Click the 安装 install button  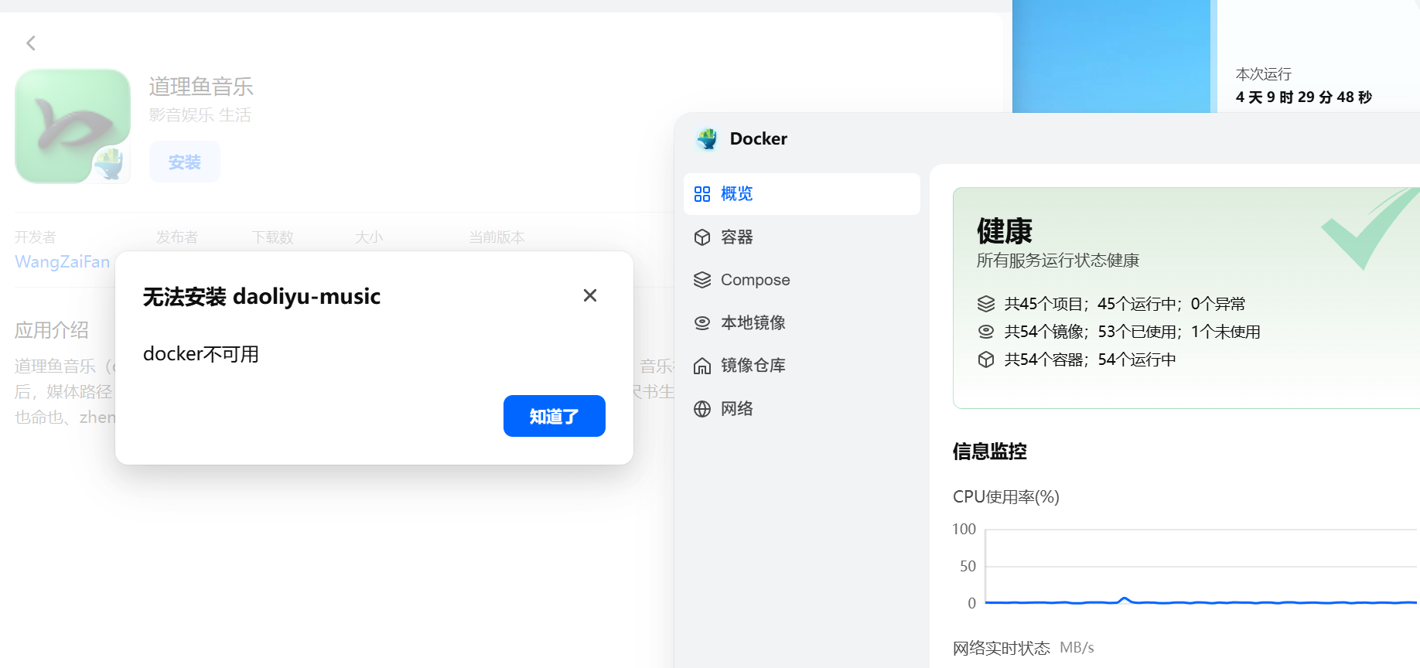(x=185, y=162)
